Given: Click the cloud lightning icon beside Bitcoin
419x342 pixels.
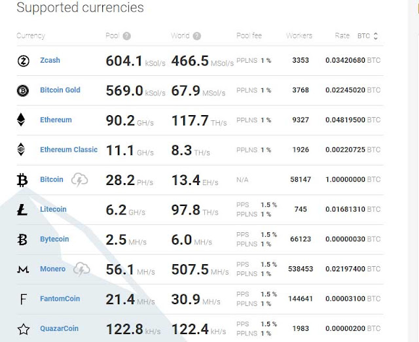Looking at the screenshot, I should click(x=80, y=180).
